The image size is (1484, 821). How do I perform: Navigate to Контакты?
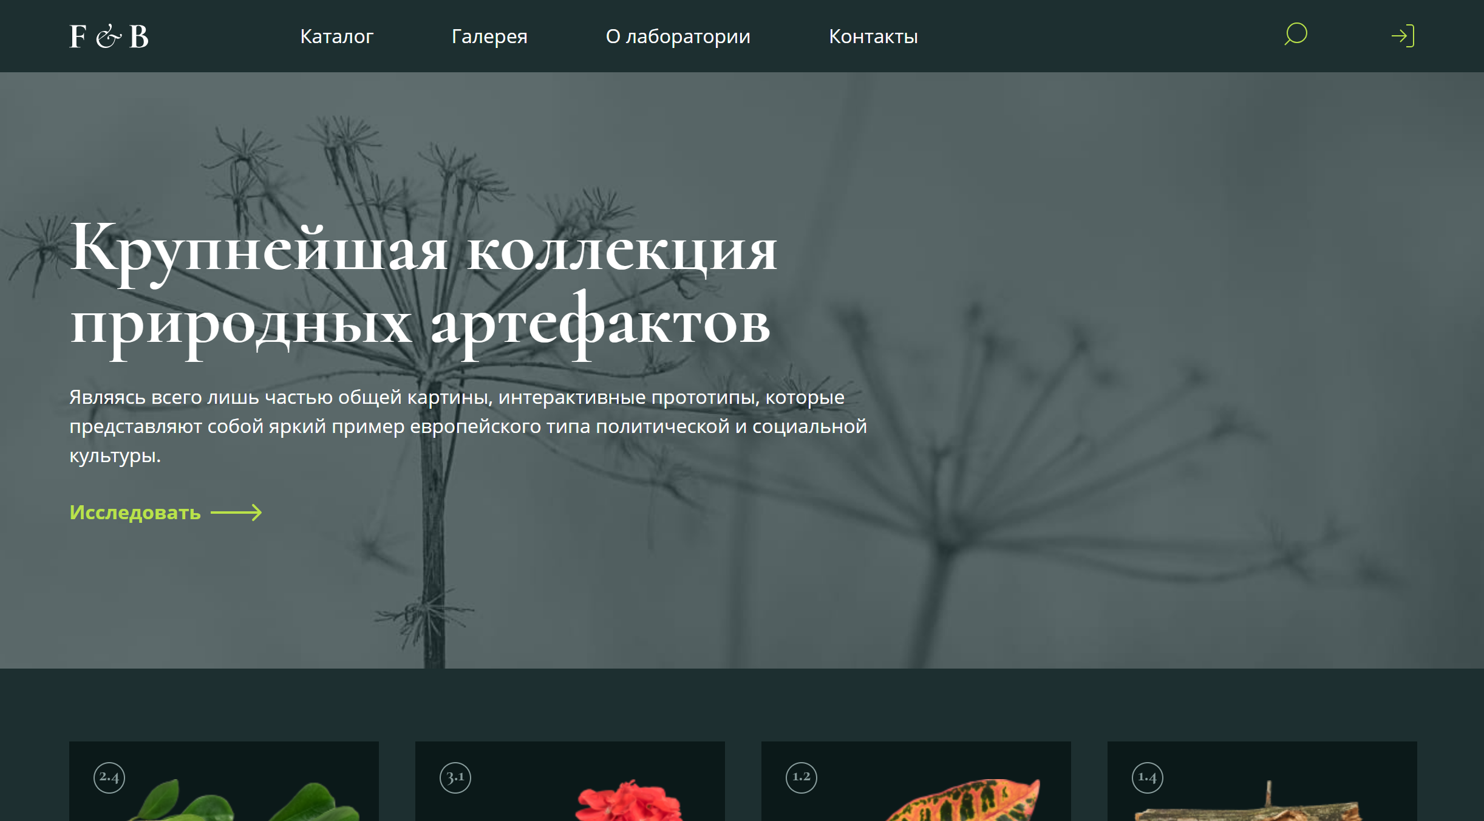(x=873, y=36)
